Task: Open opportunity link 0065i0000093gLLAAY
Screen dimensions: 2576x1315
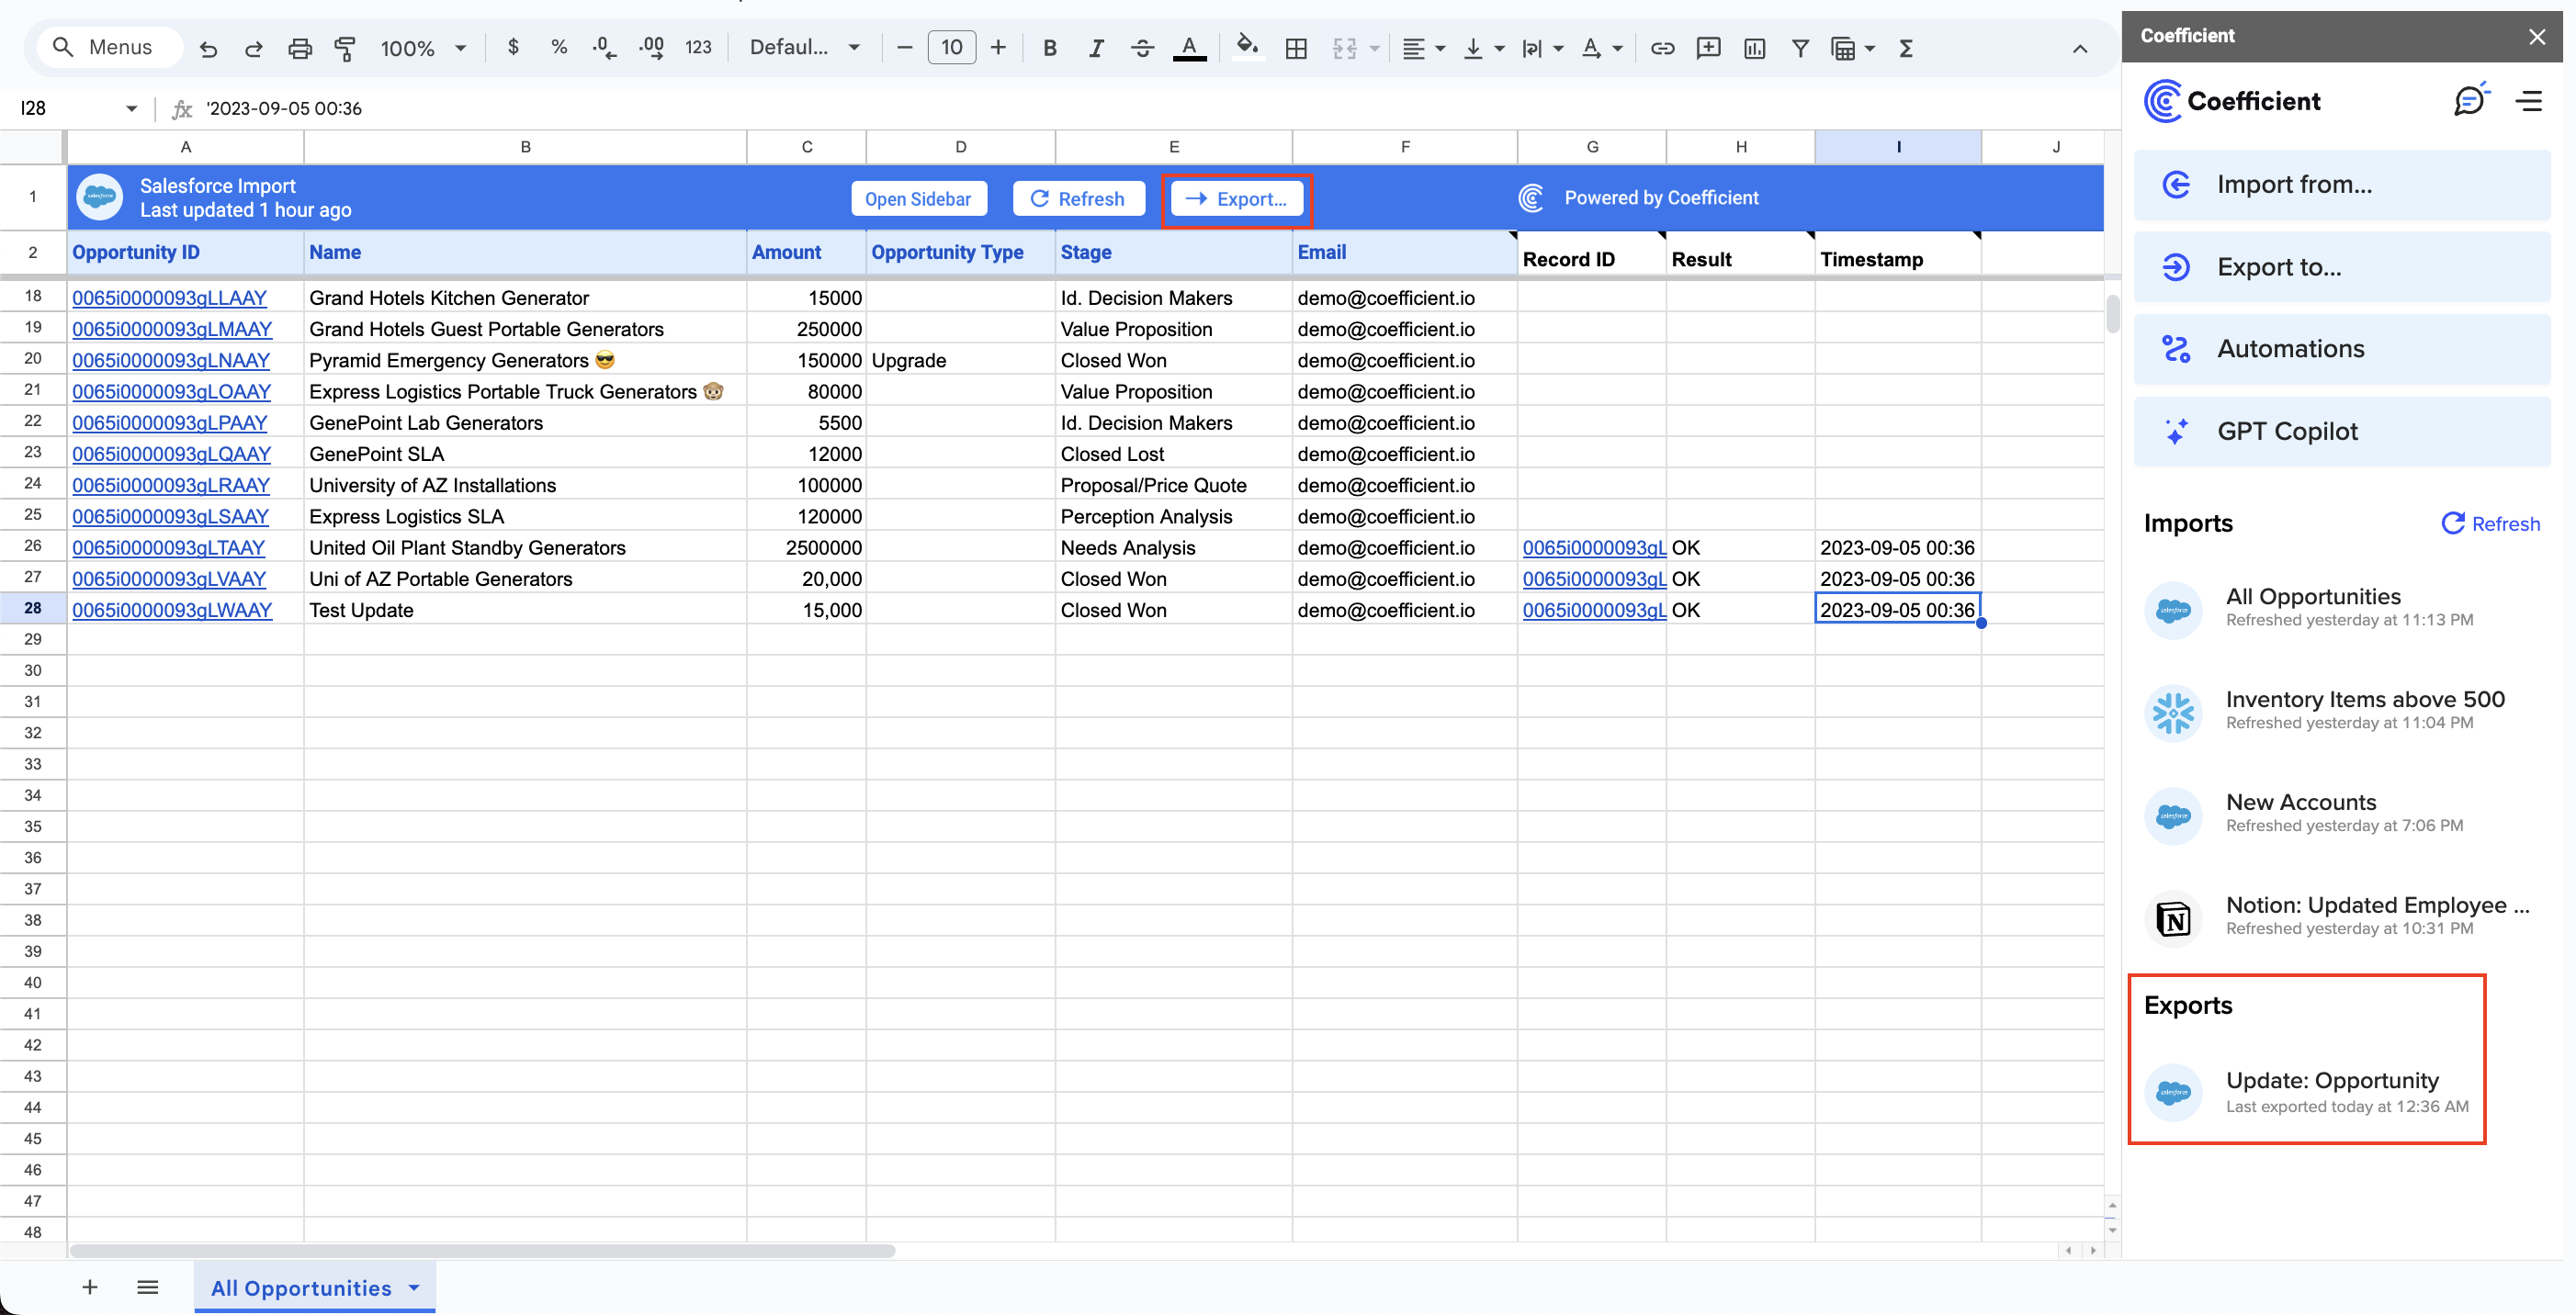Action: point(169,298)
